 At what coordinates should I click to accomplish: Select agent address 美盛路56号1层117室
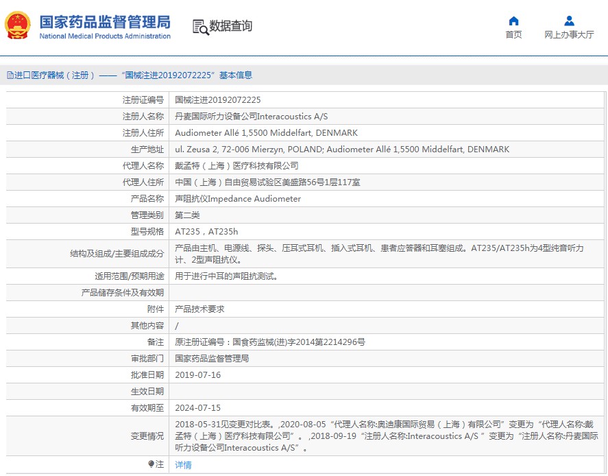tap(267, 182)
